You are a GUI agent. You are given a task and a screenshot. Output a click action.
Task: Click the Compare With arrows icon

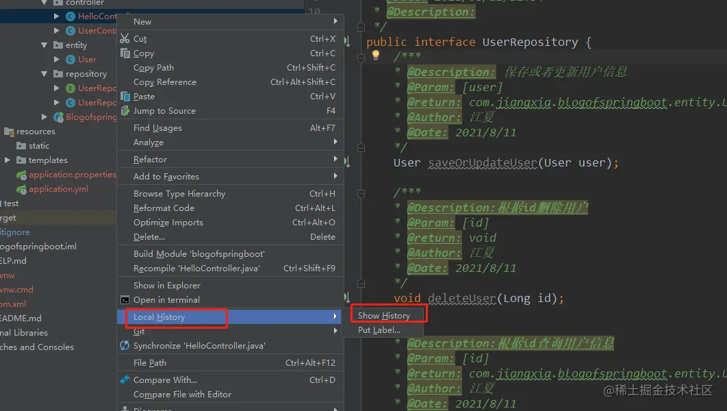(x=125, y=379)
